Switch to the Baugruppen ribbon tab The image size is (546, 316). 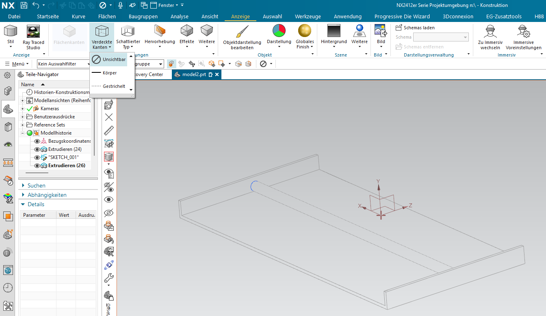click(x=143, y=17)
